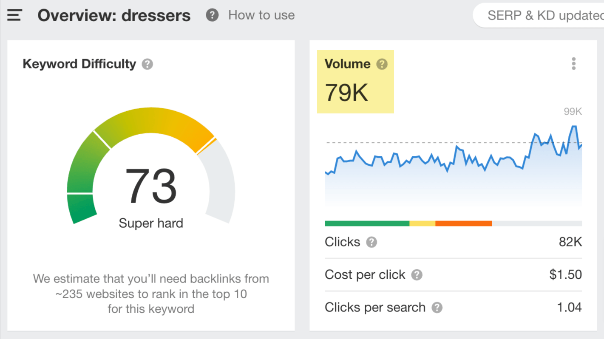
Task: Click the help icon beside Overview: dressers
Action: (x=212, y=15)
